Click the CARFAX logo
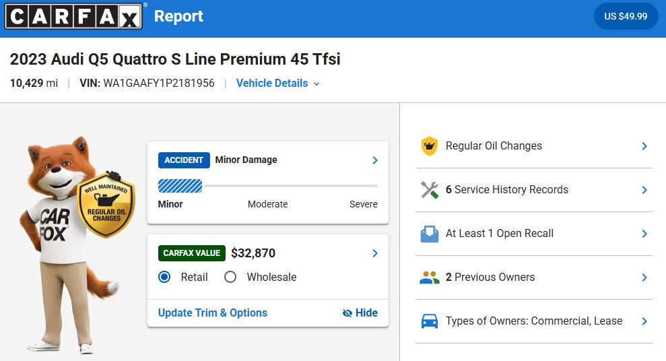 [x=73, y=16]
